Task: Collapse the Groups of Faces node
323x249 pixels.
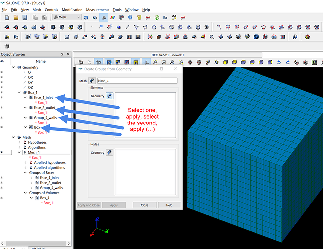Action: (x=25, y=172)
